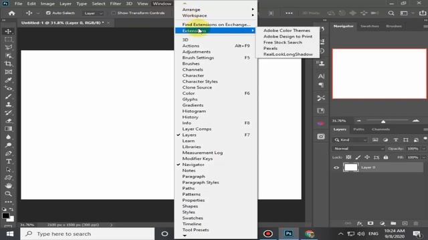Click the Share icon in options bar
The image size is (428, 240).
(x=422, y=13)
